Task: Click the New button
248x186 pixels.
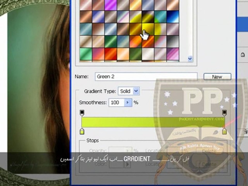Action: pyautogui.click(x=217, y=77)
